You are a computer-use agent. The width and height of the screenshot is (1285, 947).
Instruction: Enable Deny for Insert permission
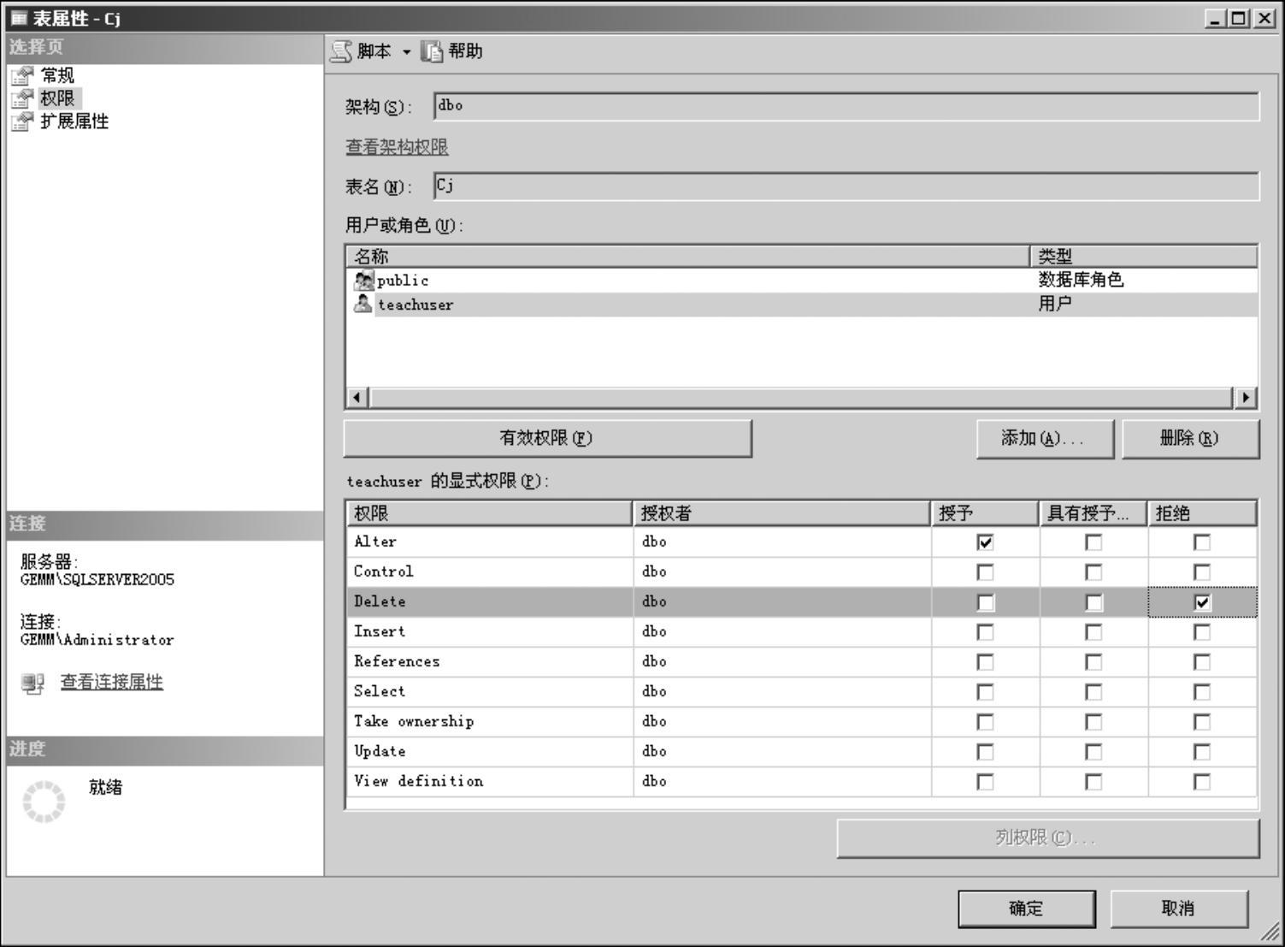tap(1202, 632)
